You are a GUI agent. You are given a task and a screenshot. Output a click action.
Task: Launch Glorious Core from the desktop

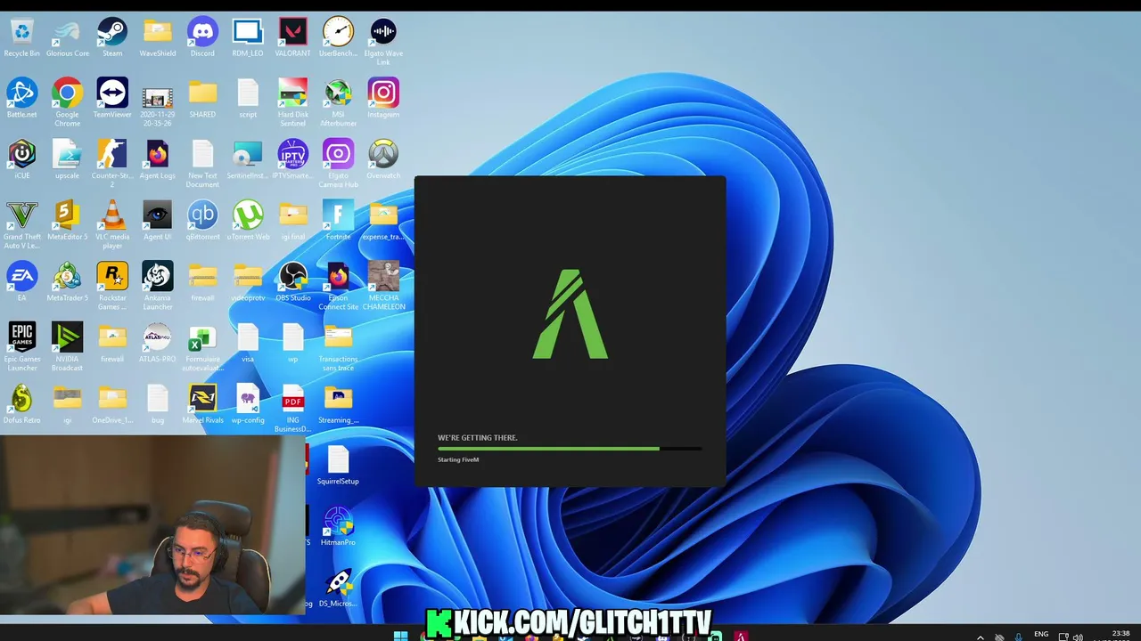(67, 32)
